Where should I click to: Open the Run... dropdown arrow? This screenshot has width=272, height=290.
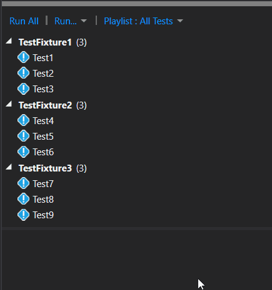(x=84, y=21)
